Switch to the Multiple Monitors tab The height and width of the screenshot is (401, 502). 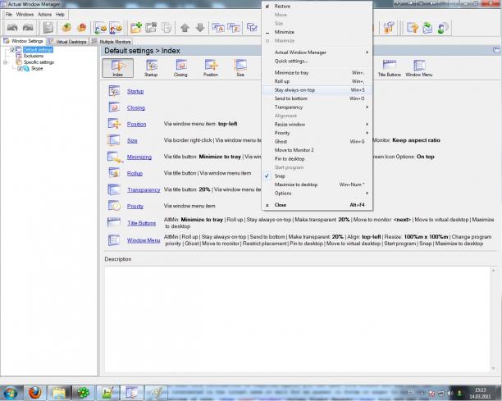click(111, 41)
